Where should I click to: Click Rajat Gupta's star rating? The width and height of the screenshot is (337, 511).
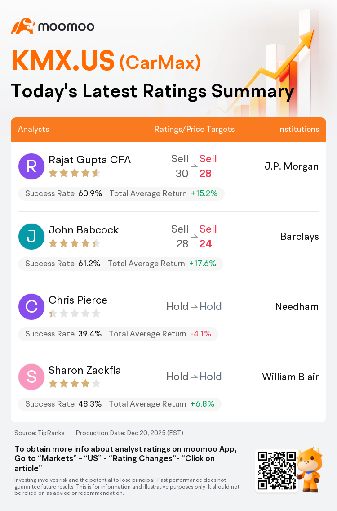[74, 173]
